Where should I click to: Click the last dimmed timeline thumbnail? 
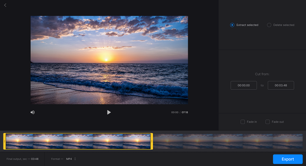(288, 141)
